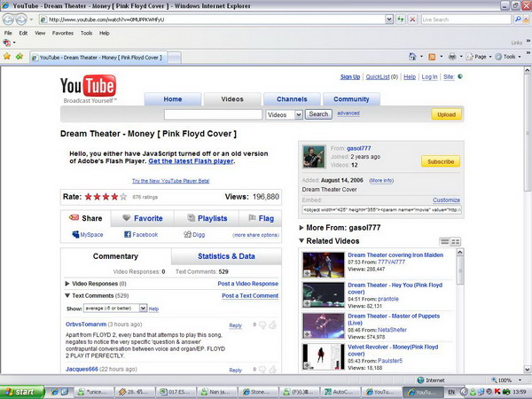This screenshot has height=399, width=532.
Task: Rate video with the first star
Action: point(88,197)
